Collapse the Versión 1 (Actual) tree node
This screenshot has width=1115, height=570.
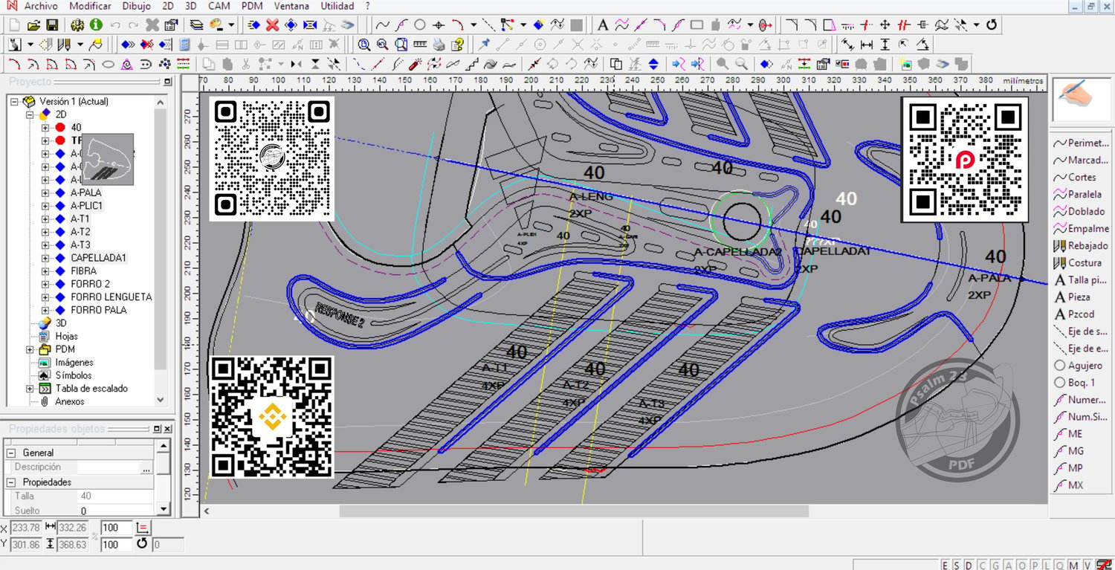click(x=14, y=101)
